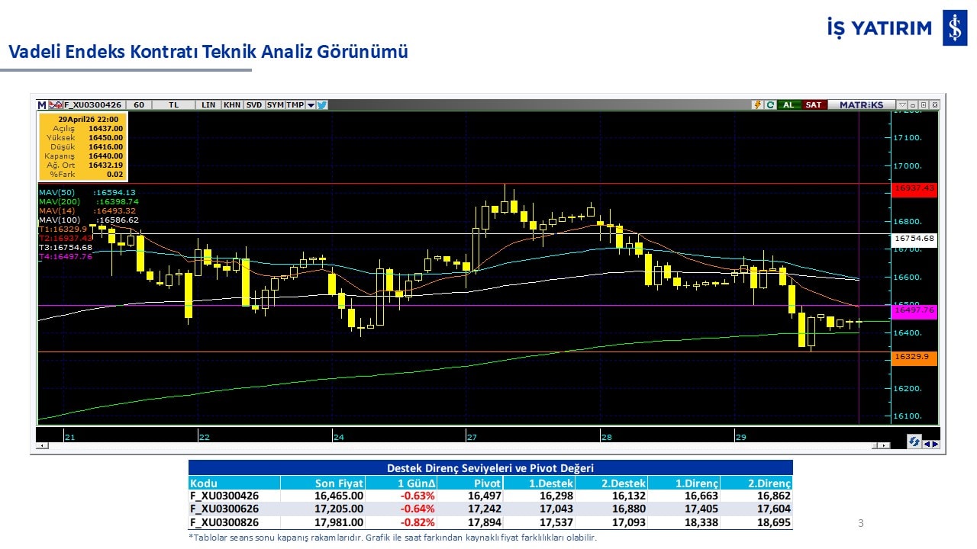This screenshot has width=977, height=549.
Task: Toggle the SYM symbol button
Action: [276, 104]
